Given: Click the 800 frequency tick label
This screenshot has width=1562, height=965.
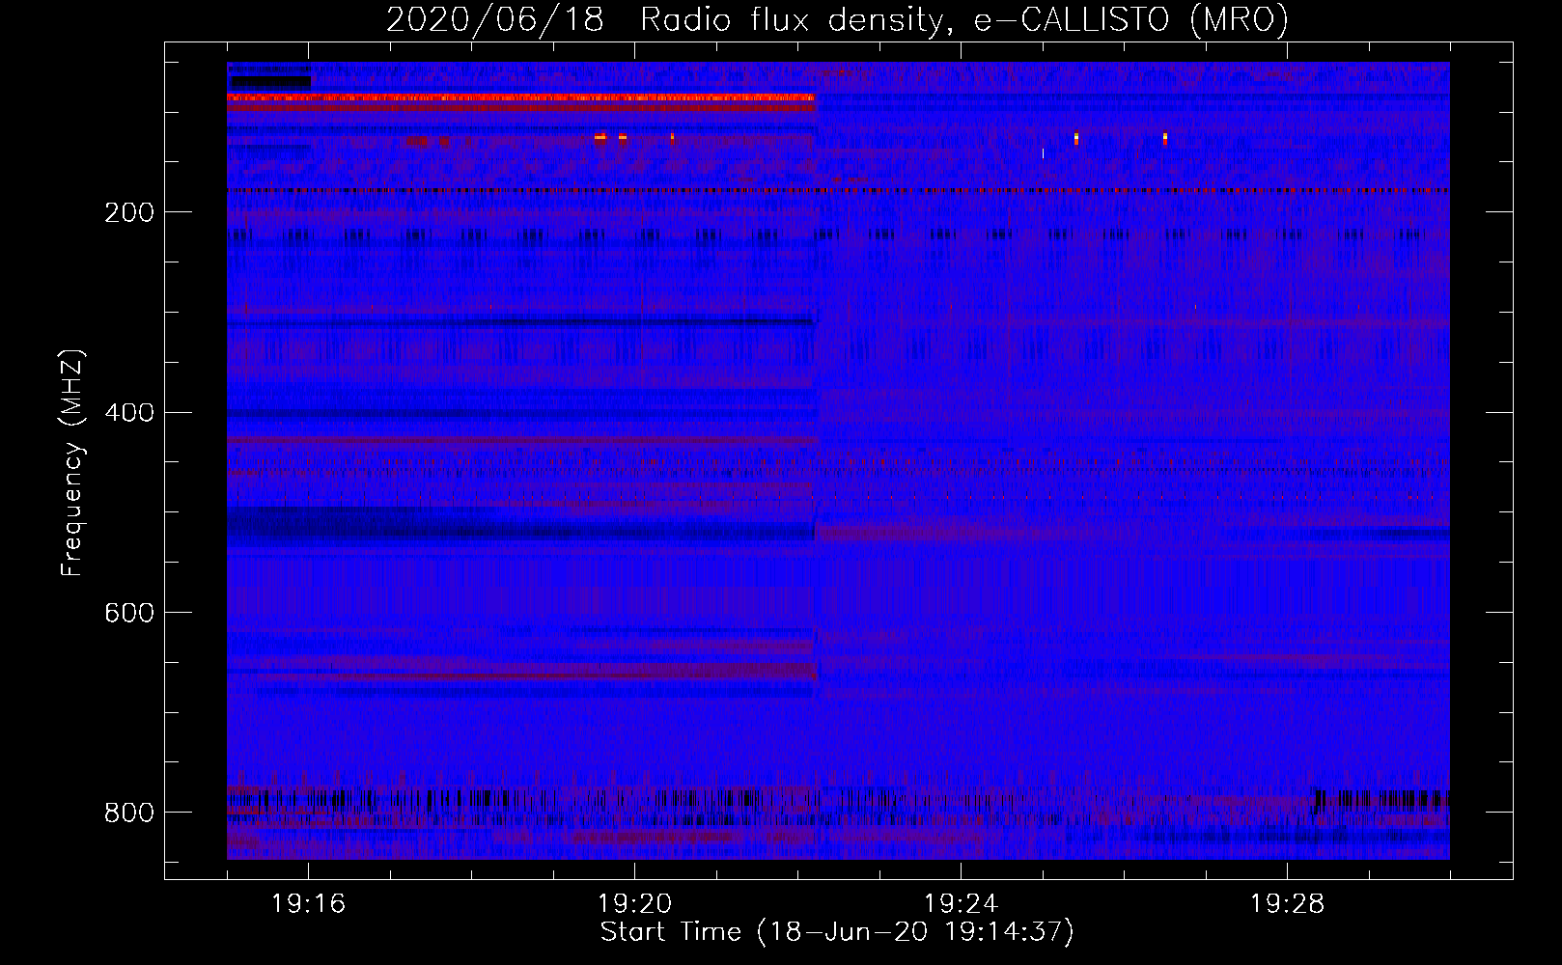Looking at the screenshot, I should 129,813.
